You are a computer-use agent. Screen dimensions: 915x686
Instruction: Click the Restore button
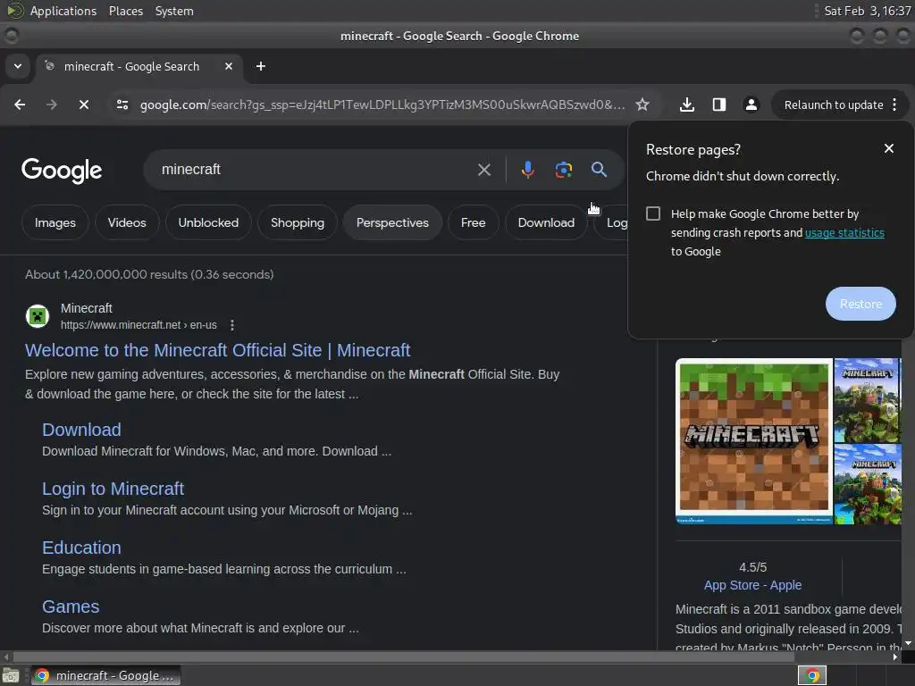(860, 304)
